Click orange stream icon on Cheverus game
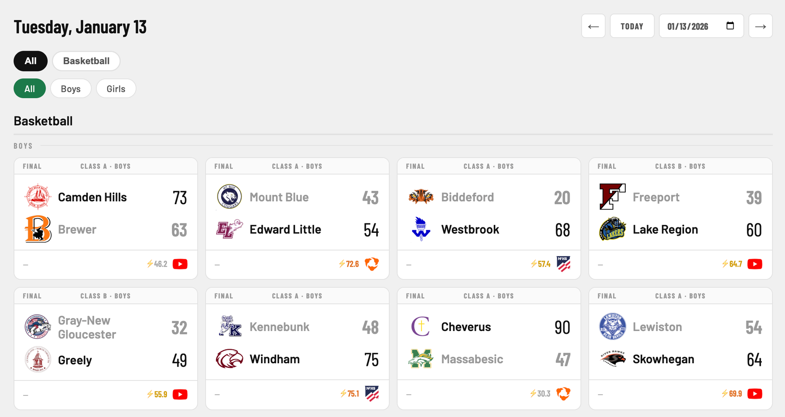Image resolution: width=785 pixels, height=417 pixels. point(563,393)
